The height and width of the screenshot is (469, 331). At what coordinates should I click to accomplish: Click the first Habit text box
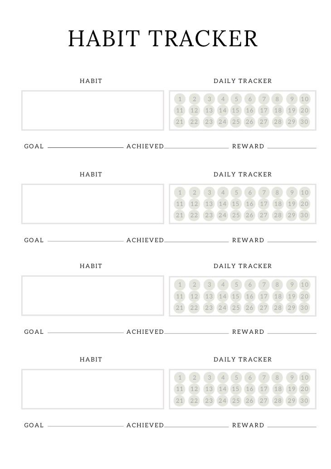click(x=92, y=110)
